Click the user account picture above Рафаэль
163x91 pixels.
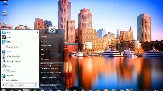52,30
